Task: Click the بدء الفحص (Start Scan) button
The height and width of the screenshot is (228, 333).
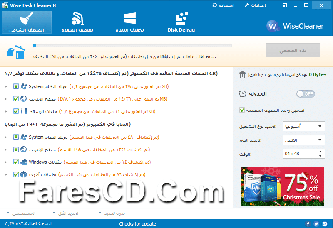Action: (293, 50)
